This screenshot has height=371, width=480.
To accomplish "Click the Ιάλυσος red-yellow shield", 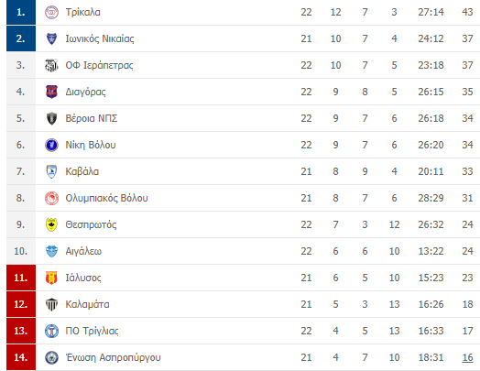I will (x=51, y=278).
